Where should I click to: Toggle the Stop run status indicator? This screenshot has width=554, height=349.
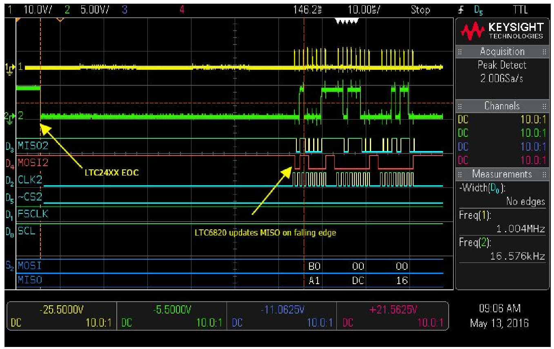click(x=420, y=10)
